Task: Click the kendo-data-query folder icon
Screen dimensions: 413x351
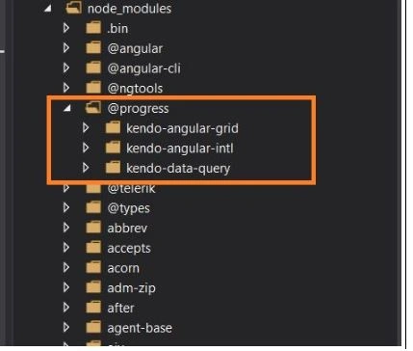Action: [113, 168]
